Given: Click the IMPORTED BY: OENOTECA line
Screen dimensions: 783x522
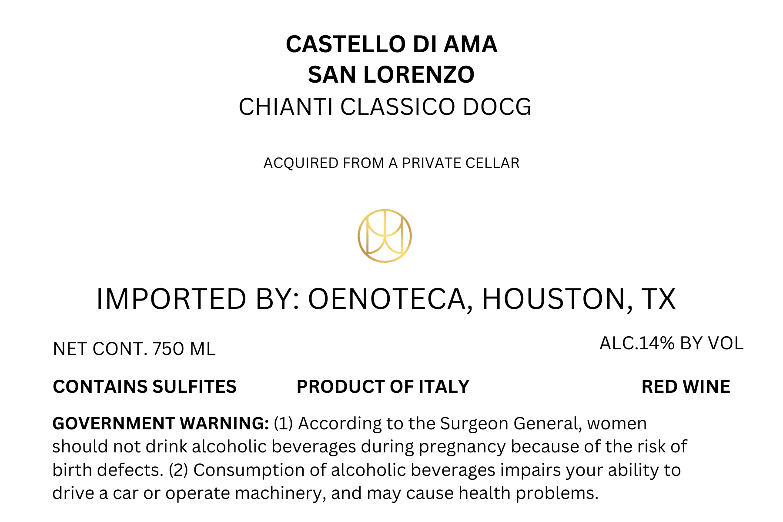Looking at the screenshot, I should pyautogui.click(x=385, y=299).
